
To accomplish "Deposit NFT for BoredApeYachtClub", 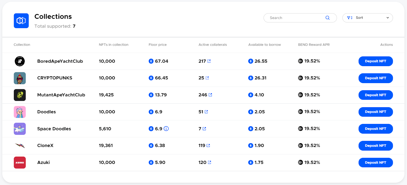I will 375,61.
